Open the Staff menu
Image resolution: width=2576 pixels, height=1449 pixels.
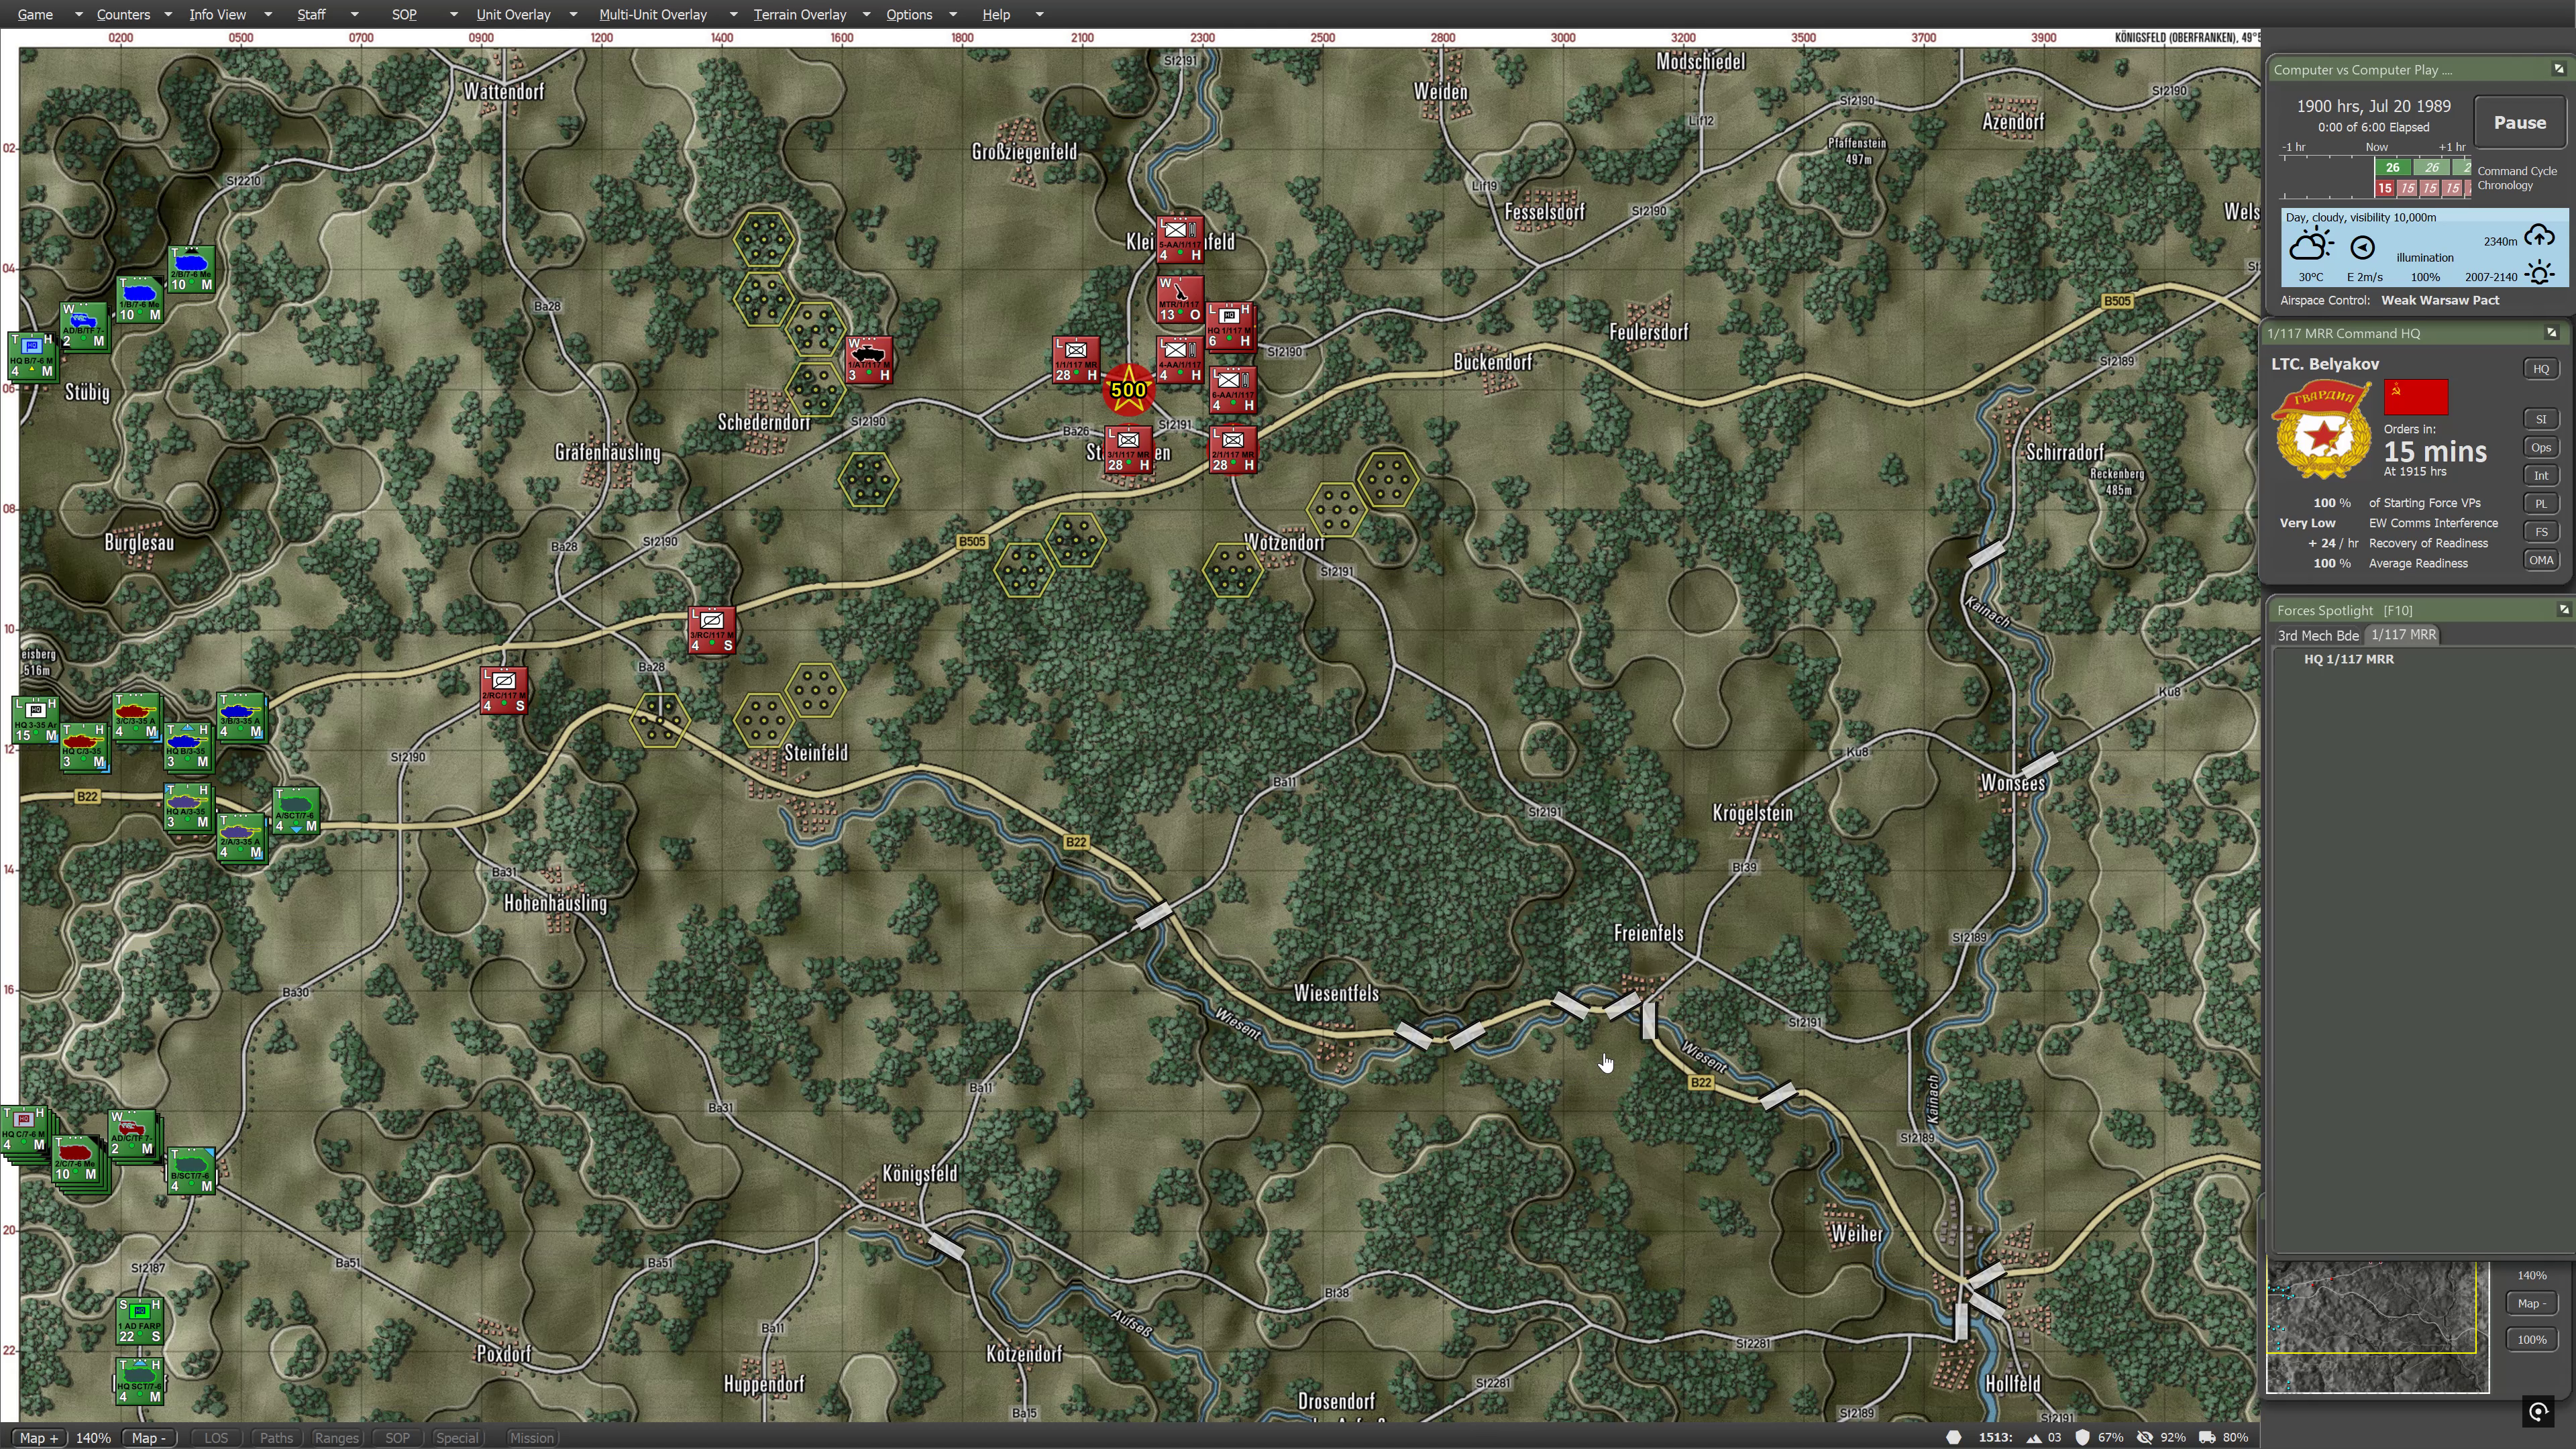pyautogui.click(x=311, y=14)
